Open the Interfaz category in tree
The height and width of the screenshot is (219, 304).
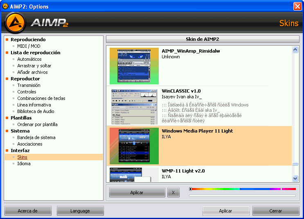(x=20, y=150)
